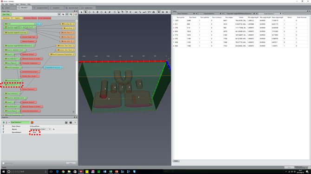
Task: Select the pointer icon in Project View header
Action: 59,14
